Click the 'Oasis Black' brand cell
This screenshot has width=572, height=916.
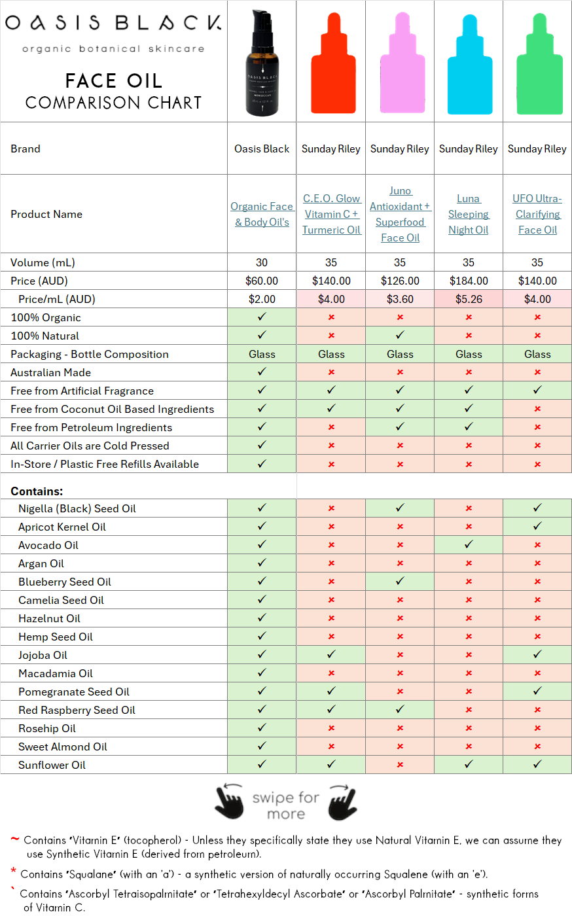tap(262, 149)
